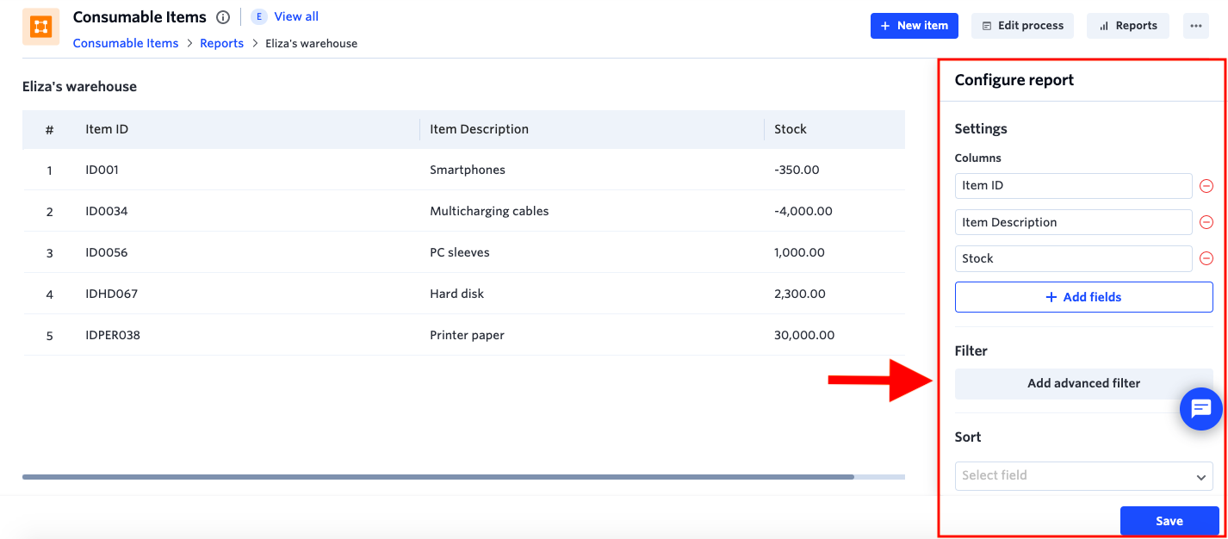Select the ID0034 cell
The height and width of the screenshot is (539, 1228).
[x=106, y=211]
